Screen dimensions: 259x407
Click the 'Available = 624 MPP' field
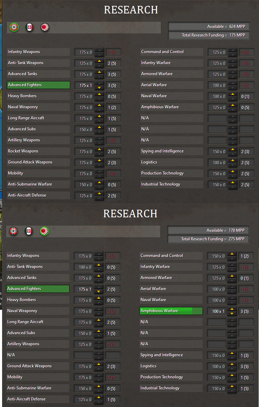click(209, 27)
